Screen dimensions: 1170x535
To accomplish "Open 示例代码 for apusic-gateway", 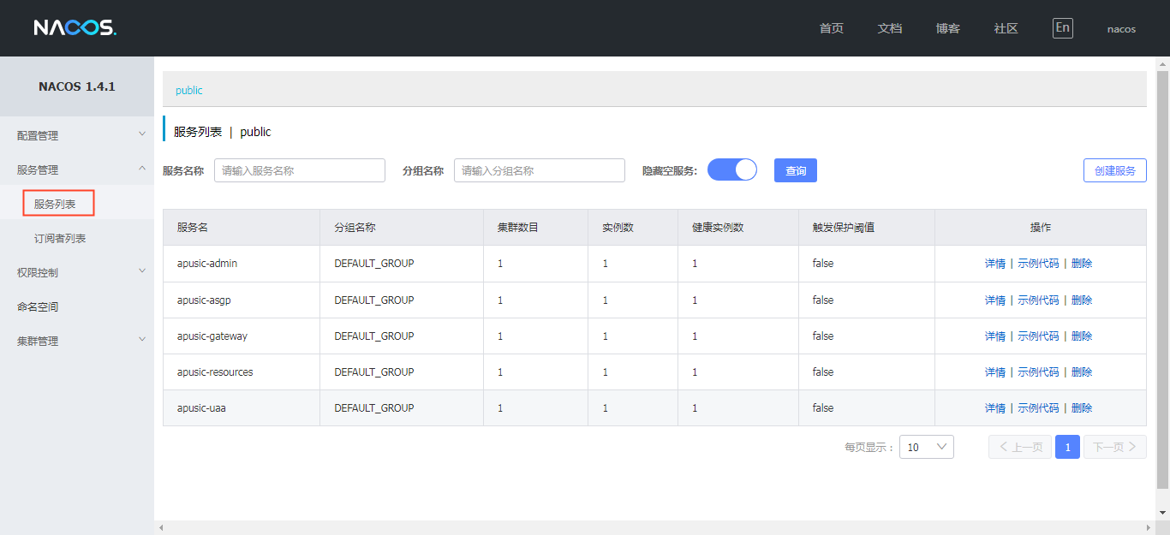I will [1038, 336].
